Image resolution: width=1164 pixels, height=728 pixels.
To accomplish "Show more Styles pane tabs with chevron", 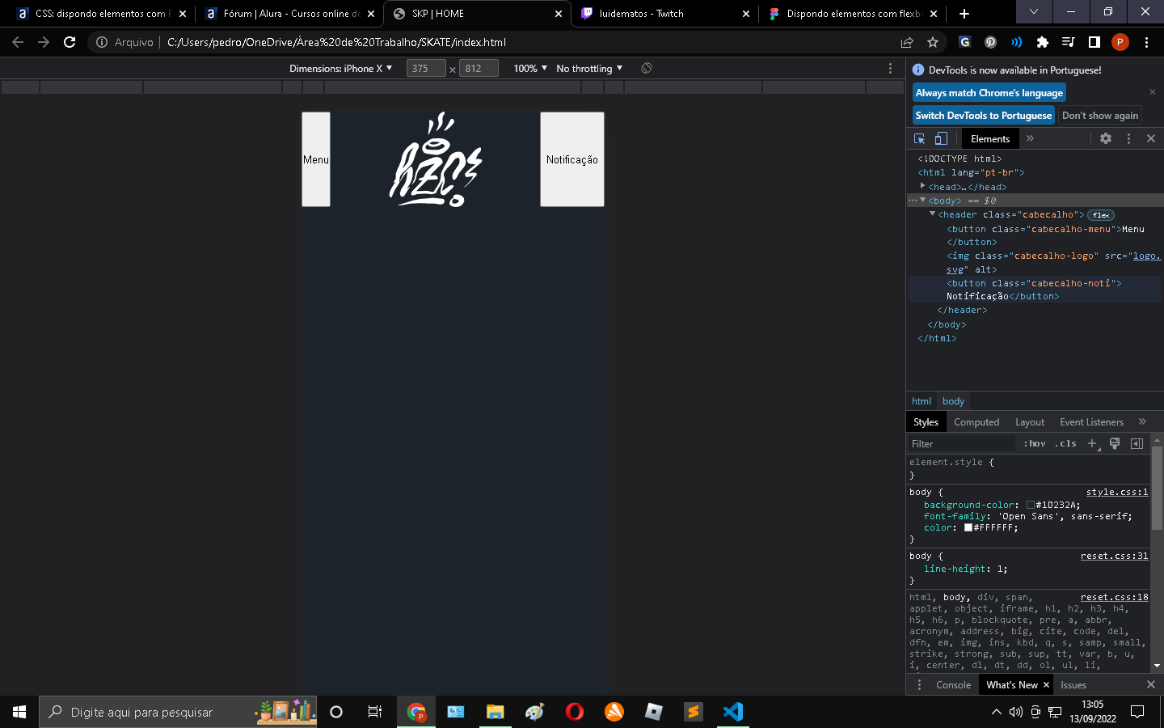I will [1142, 421].
